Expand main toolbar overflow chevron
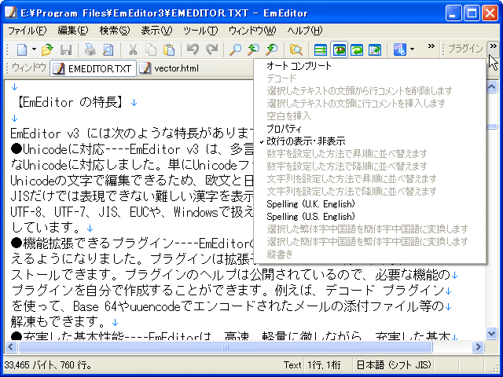Viewport: 503px width, 377px height. point(431,46)
